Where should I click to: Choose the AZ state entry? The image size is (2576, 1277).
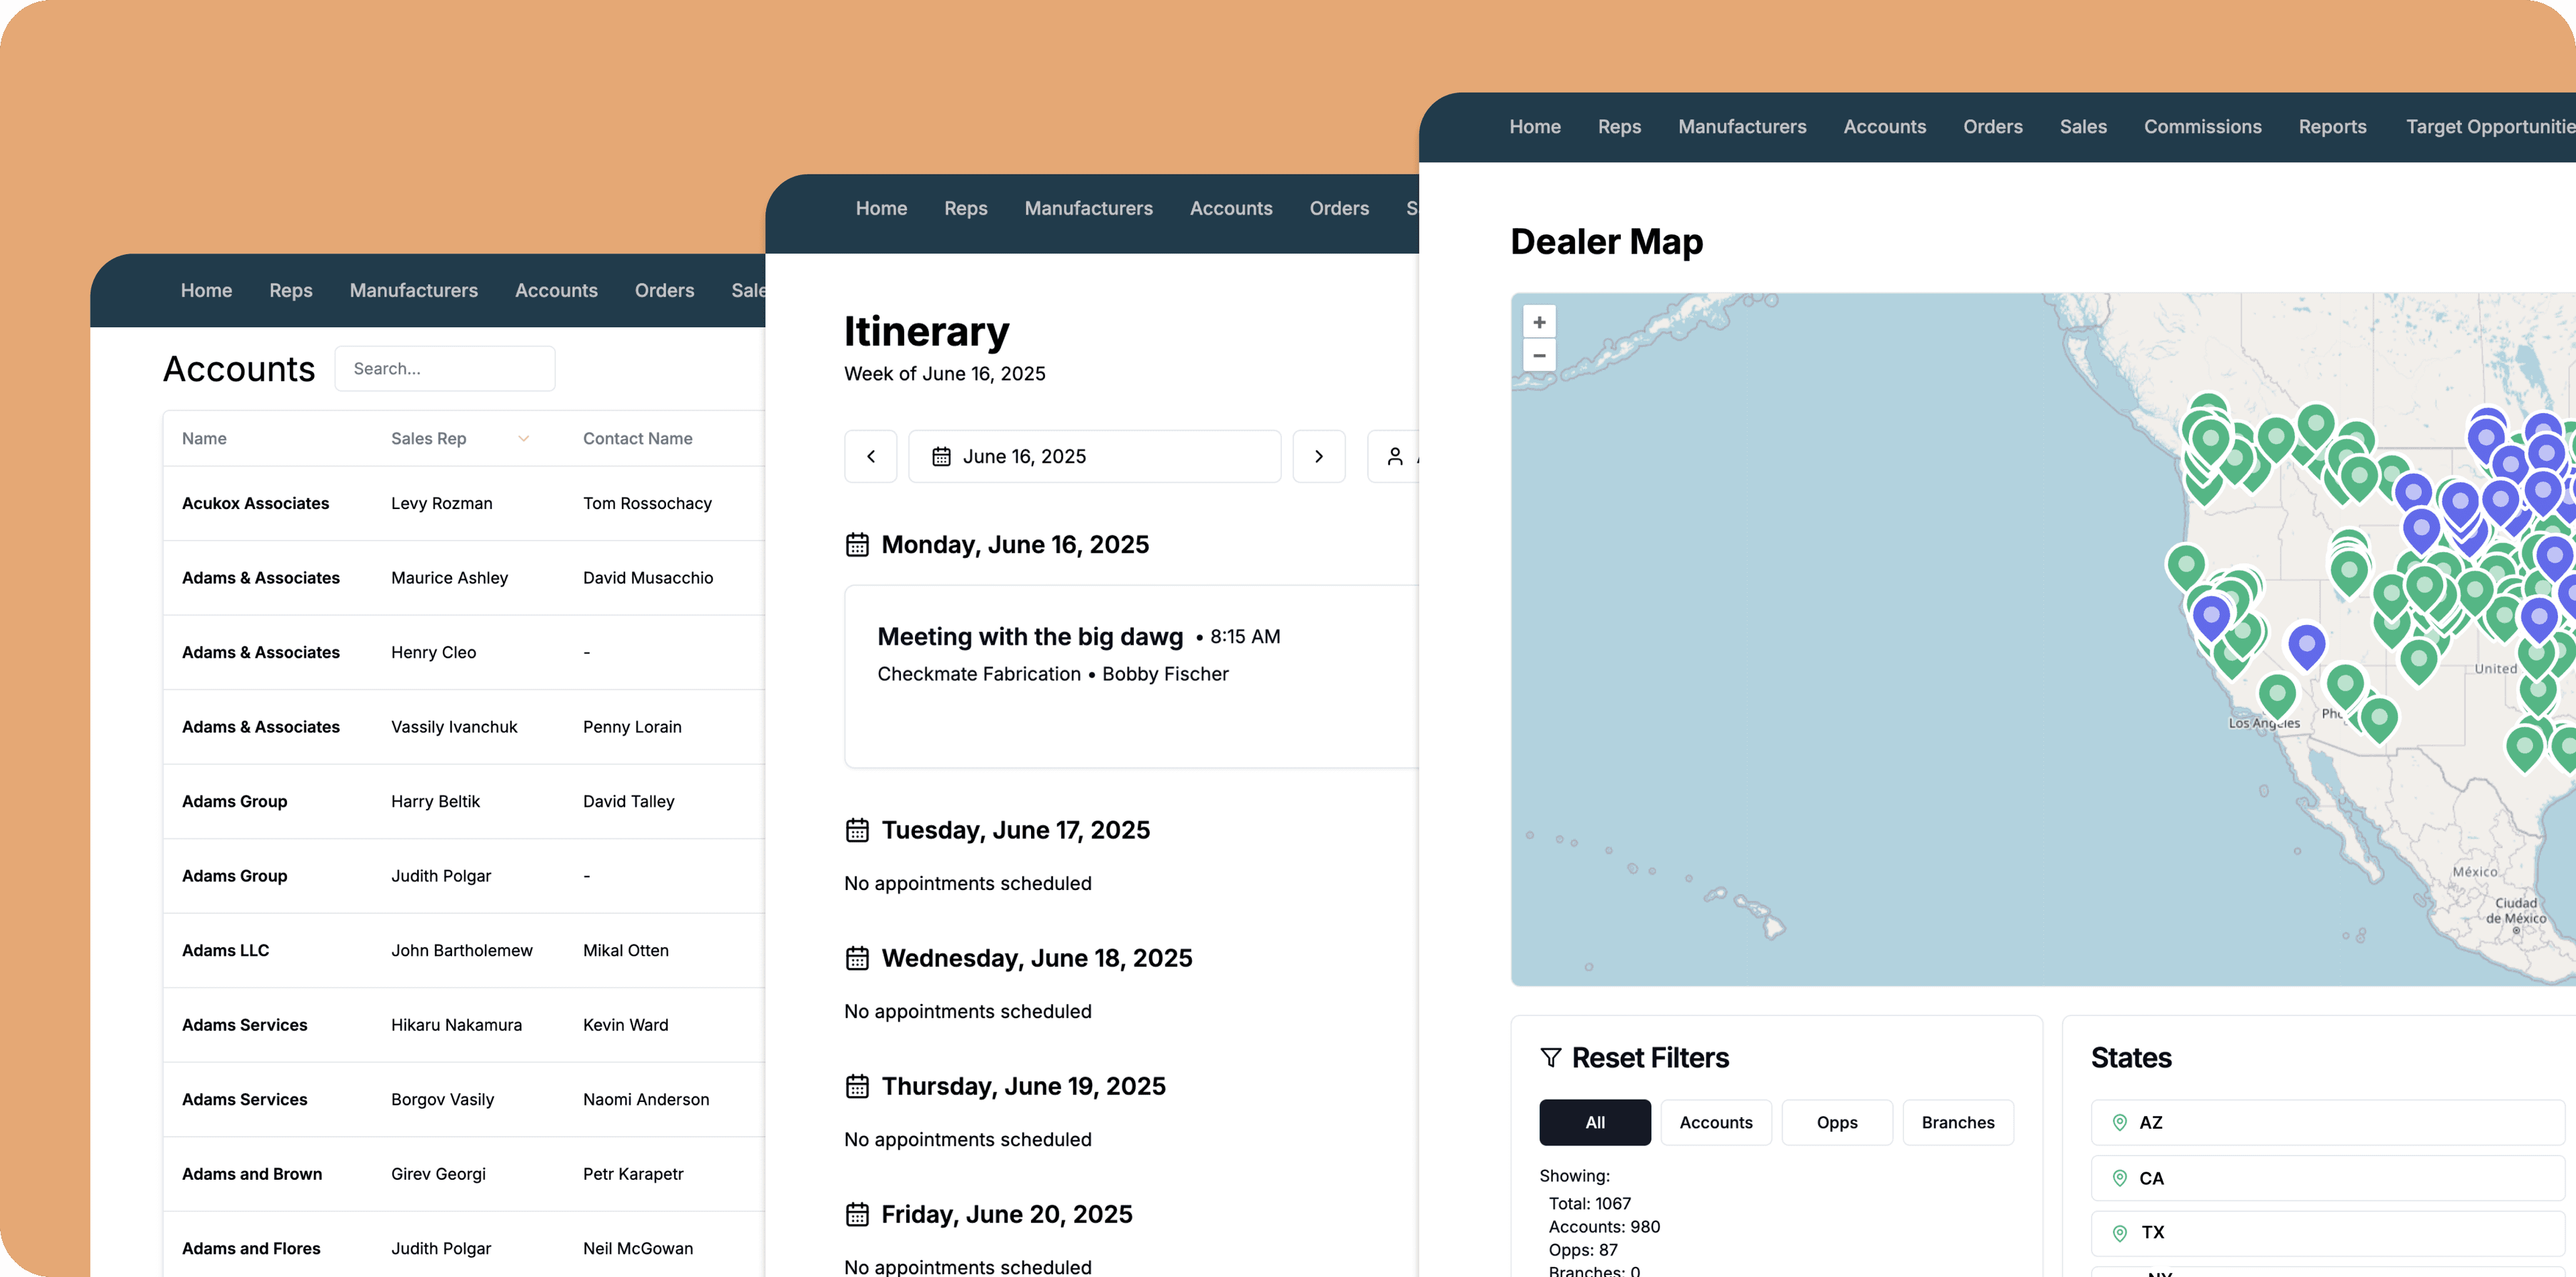2327,1122
